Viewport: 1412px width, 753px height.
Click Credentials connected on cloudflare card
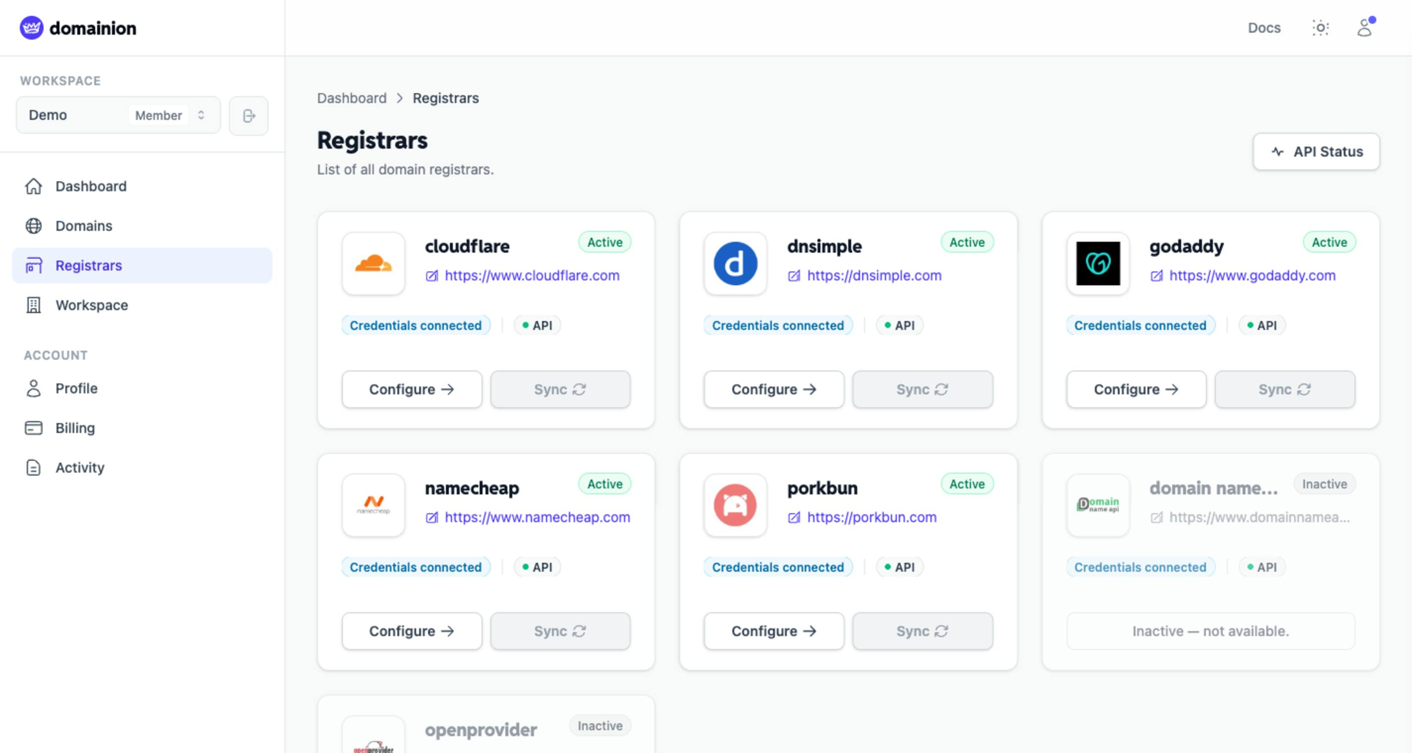(416, 325)
